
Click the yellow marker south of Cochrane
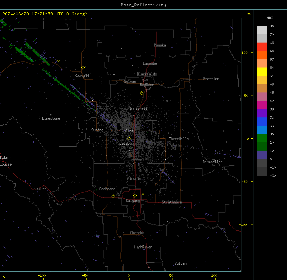tap(113, 196)
